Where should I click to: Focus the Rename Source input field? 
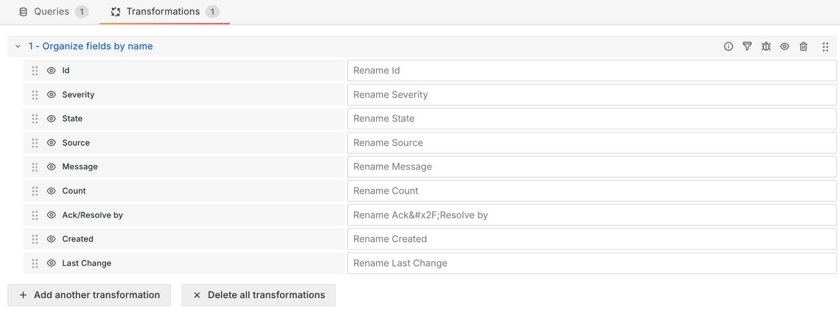[591, 143]
